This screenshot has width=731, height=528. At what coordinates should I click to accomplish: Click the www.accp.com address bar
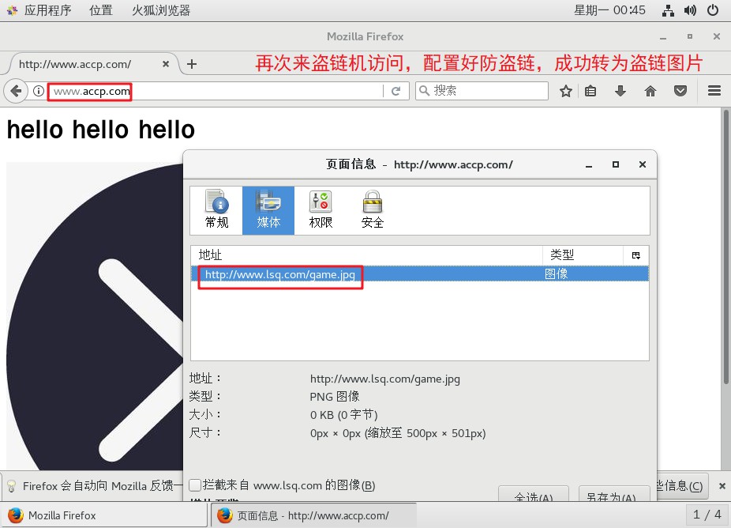[215, 91]
